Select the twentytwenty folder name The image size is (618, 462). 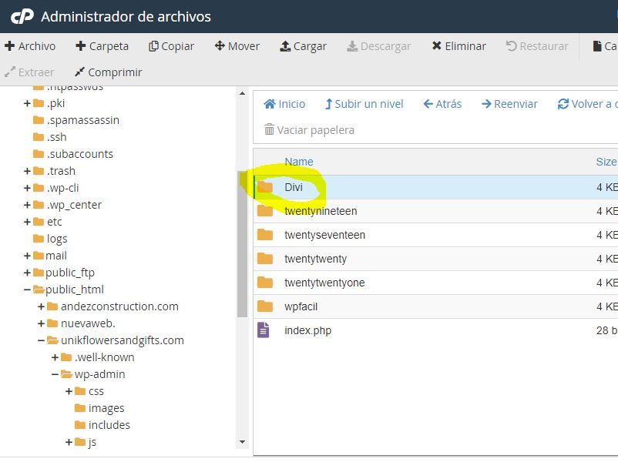point(315,259)
